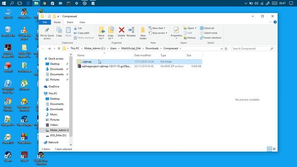
Task: Open Properties of selected item
Action: tap(176, 32)
